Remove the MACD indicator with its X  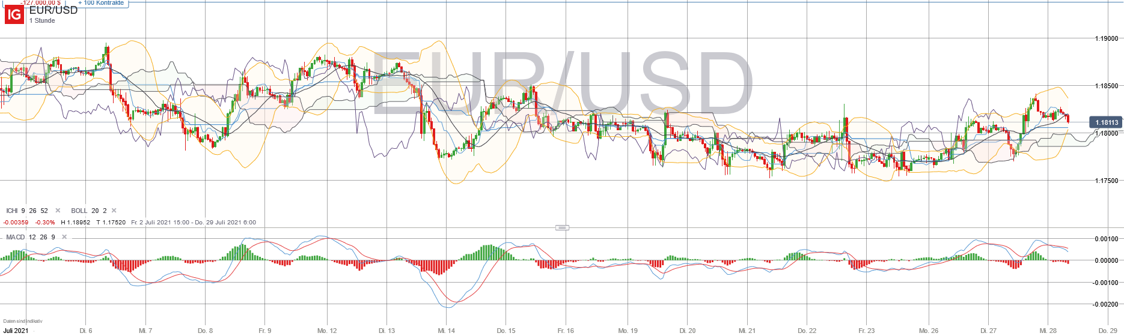coord(64,237)
